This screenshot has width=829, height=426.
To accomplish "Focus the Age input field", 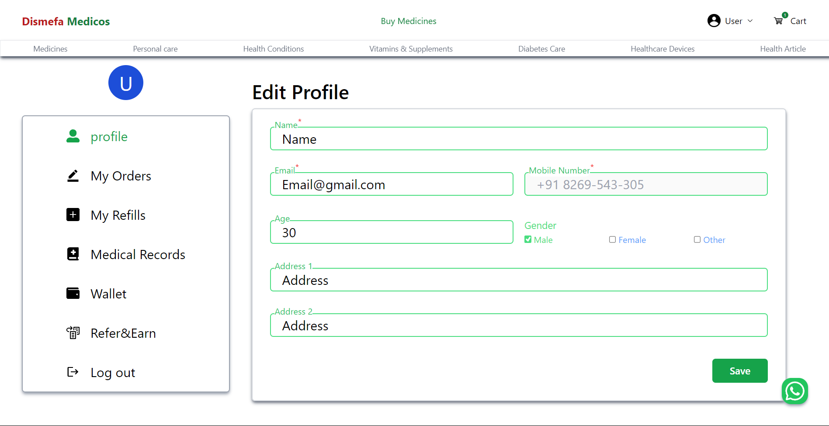I will [x=392, y=232].
